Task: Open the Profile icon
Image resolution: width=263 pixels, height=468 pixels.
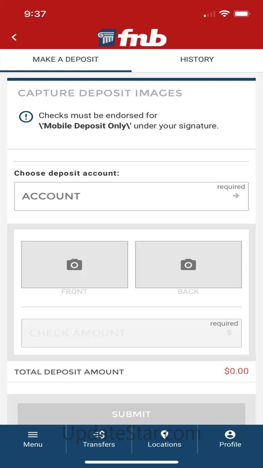Action: 230,434
